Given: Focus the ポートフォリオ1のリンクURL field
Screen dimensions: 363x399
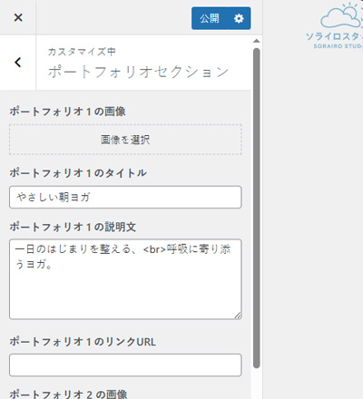Looking at the screenshot, I should (x=125, y=365).
